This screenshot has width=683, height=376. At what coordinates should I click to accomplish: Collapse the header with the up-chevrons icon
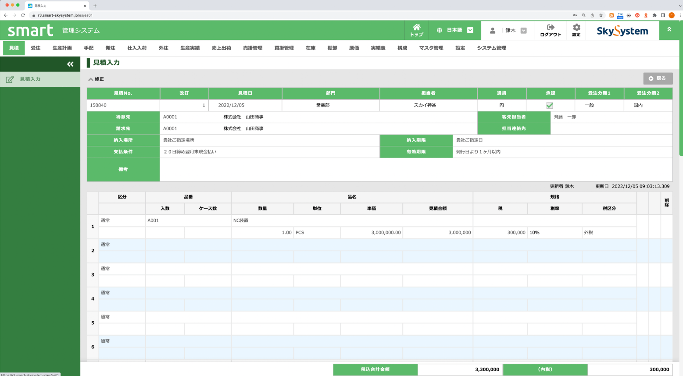click(x=669, y=29)
